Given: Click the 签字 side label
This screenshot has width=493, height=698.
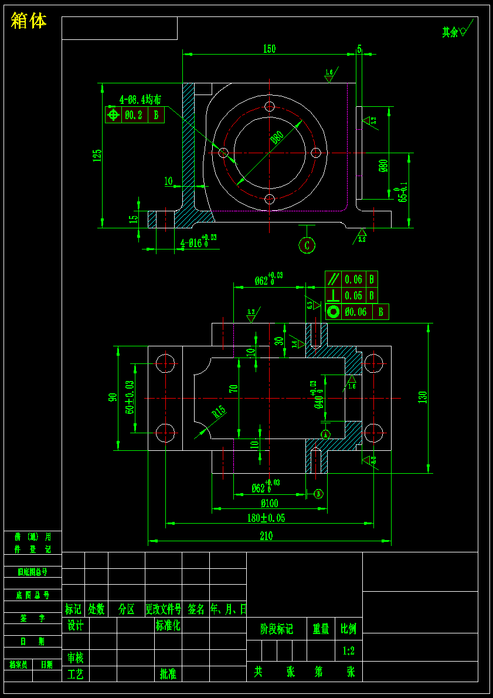Looking at the screenshot, I should [33, 618].
